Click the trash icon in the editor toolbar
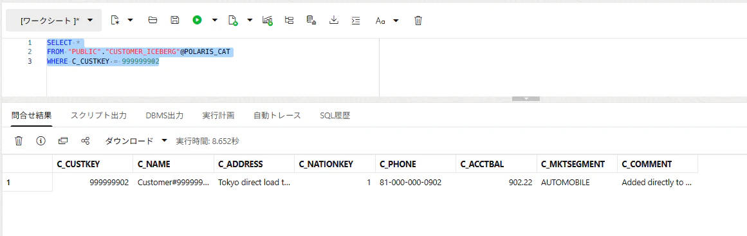The height and width of the screenshot is (236, 747). coord(418,20)
